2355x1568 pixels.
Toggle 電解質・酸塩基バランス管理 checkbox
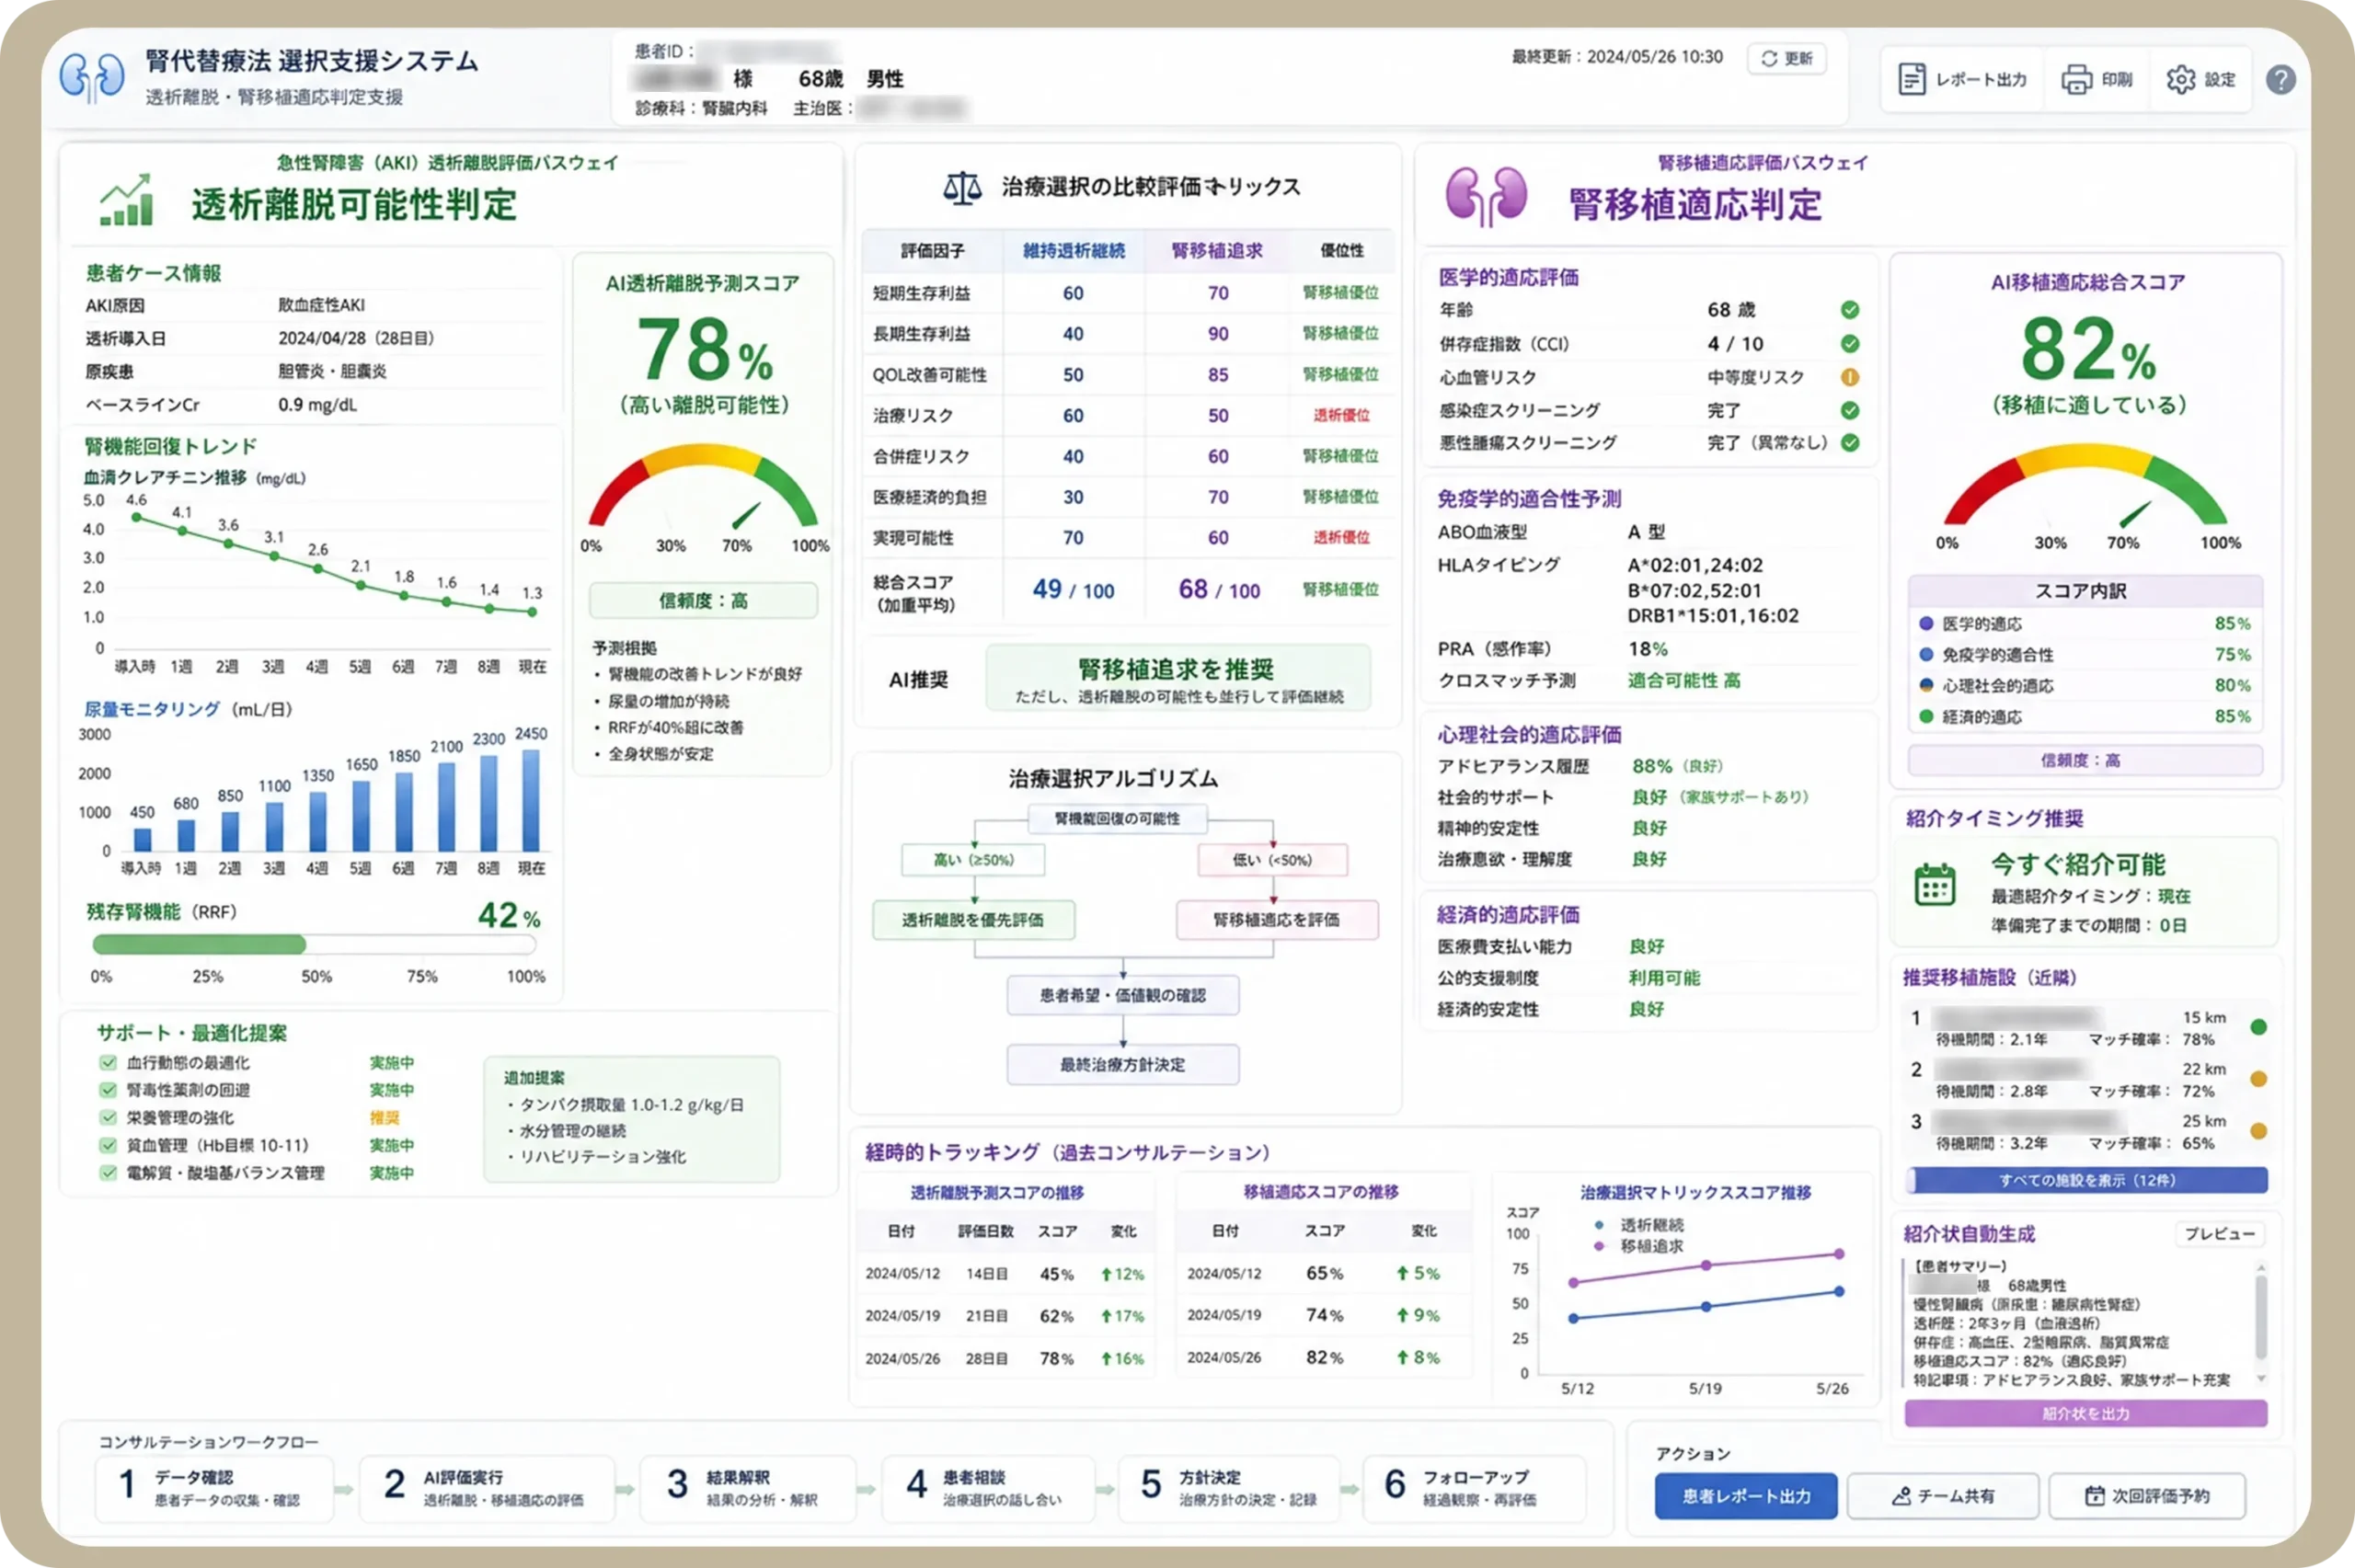point(107,1172)
